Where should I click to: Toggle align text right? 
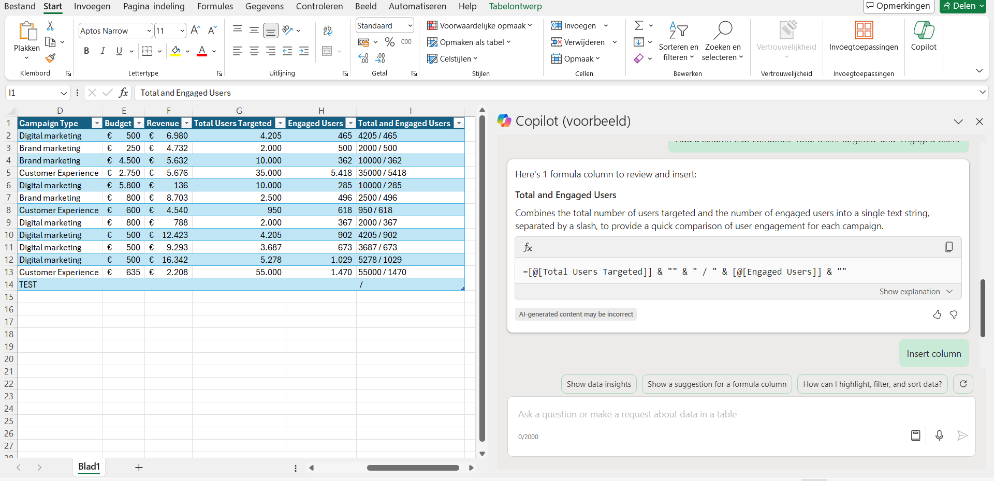pyautogui.click(x=271, y=51)
